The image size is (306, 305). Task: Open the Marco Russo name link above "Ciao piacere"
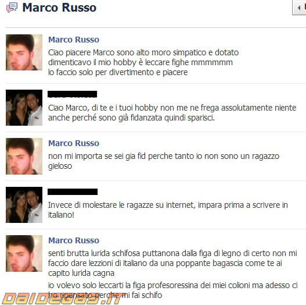click(74, 40)
